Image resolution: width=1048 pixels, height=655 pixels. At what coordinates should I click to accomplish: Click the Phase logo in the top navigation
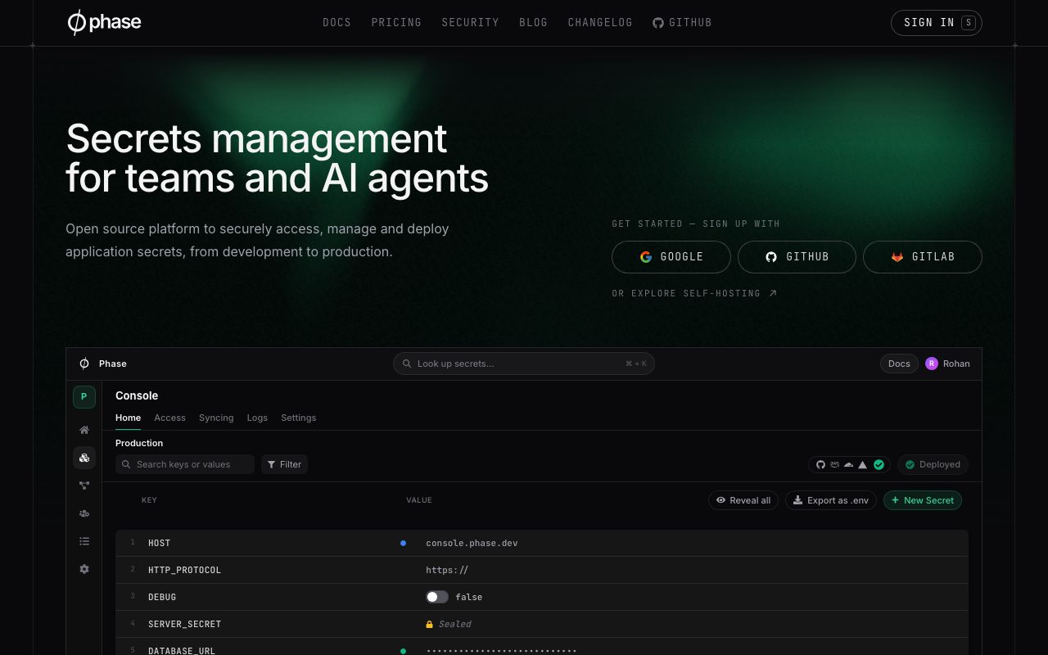[x=104, y=23]
